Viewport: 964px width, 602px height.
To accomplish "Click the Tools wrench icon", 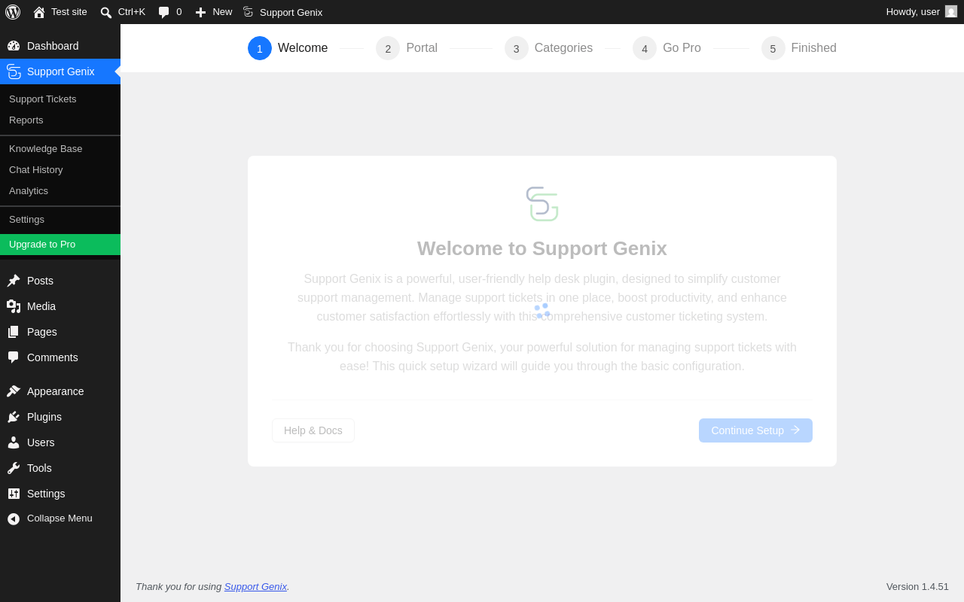I will 14,468.
